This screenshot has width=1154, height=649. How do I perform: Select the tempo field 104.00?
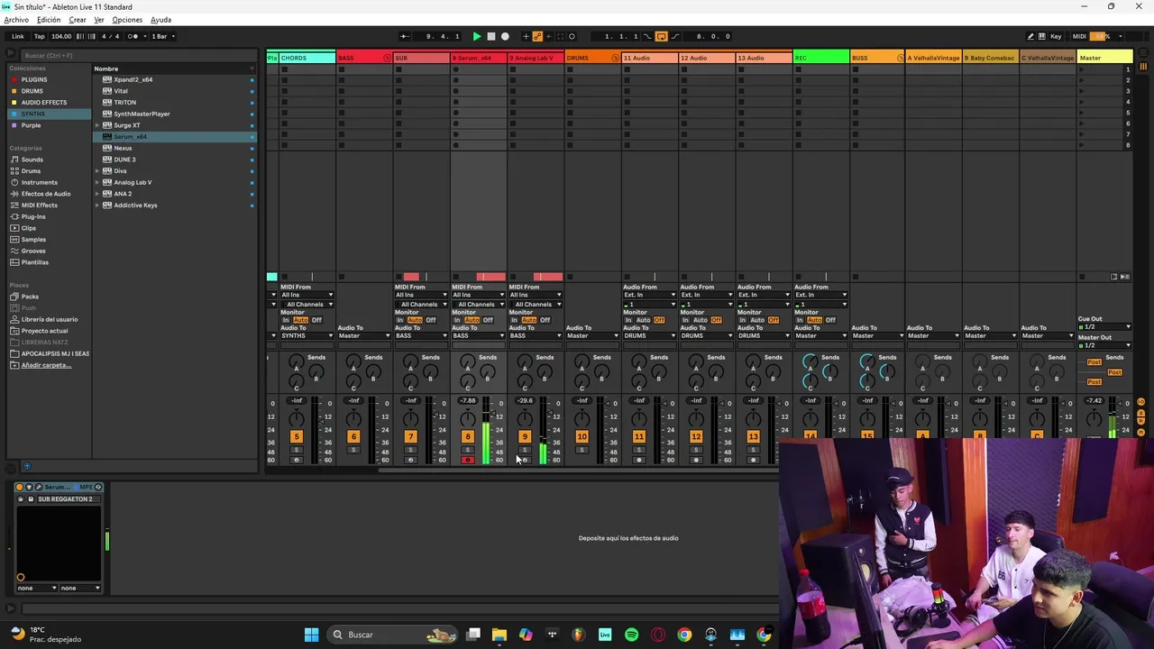click(x=61, y=36)
